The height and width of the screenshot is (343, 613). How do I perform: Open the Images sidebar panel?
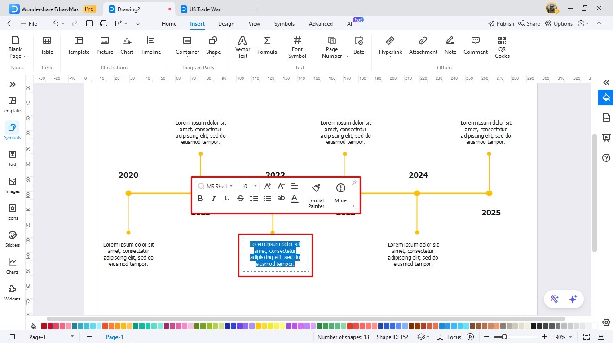13,185
